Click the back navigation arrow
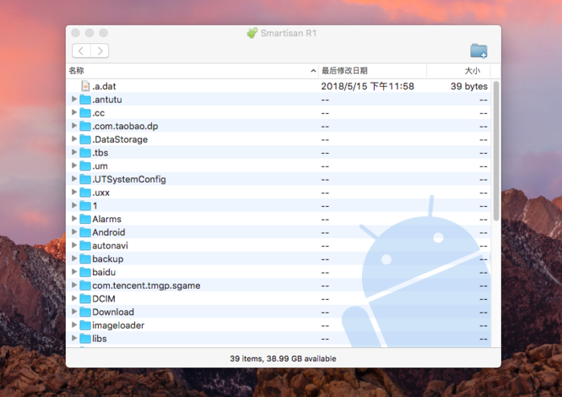562x397 pixels. [81, 51]
